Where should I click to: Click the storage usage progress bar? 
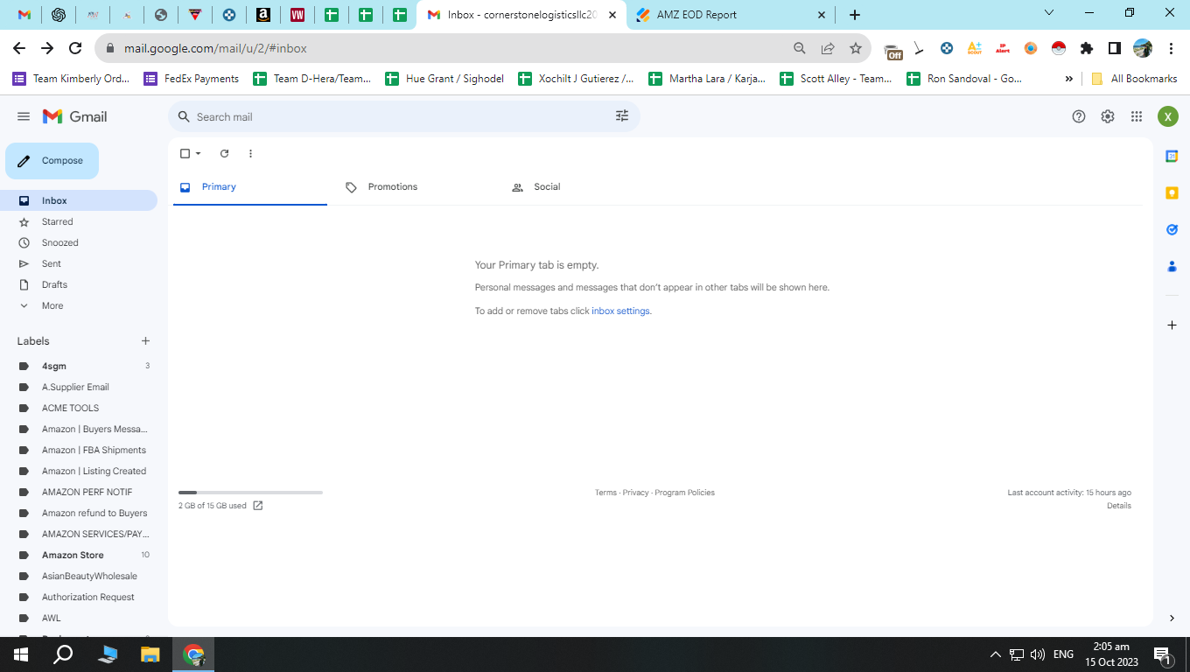click(250, 493)
